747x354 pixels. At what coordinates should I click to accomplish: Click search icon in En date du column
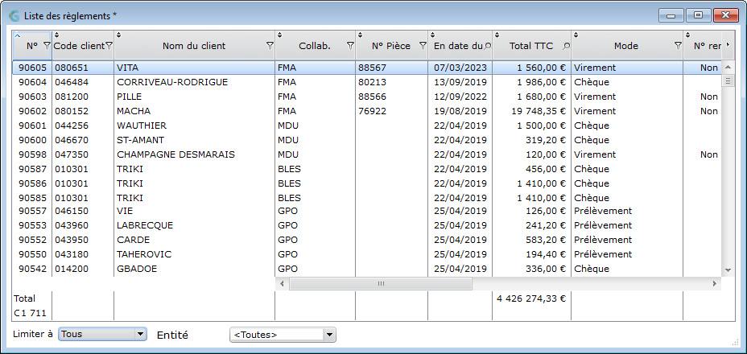487,46
